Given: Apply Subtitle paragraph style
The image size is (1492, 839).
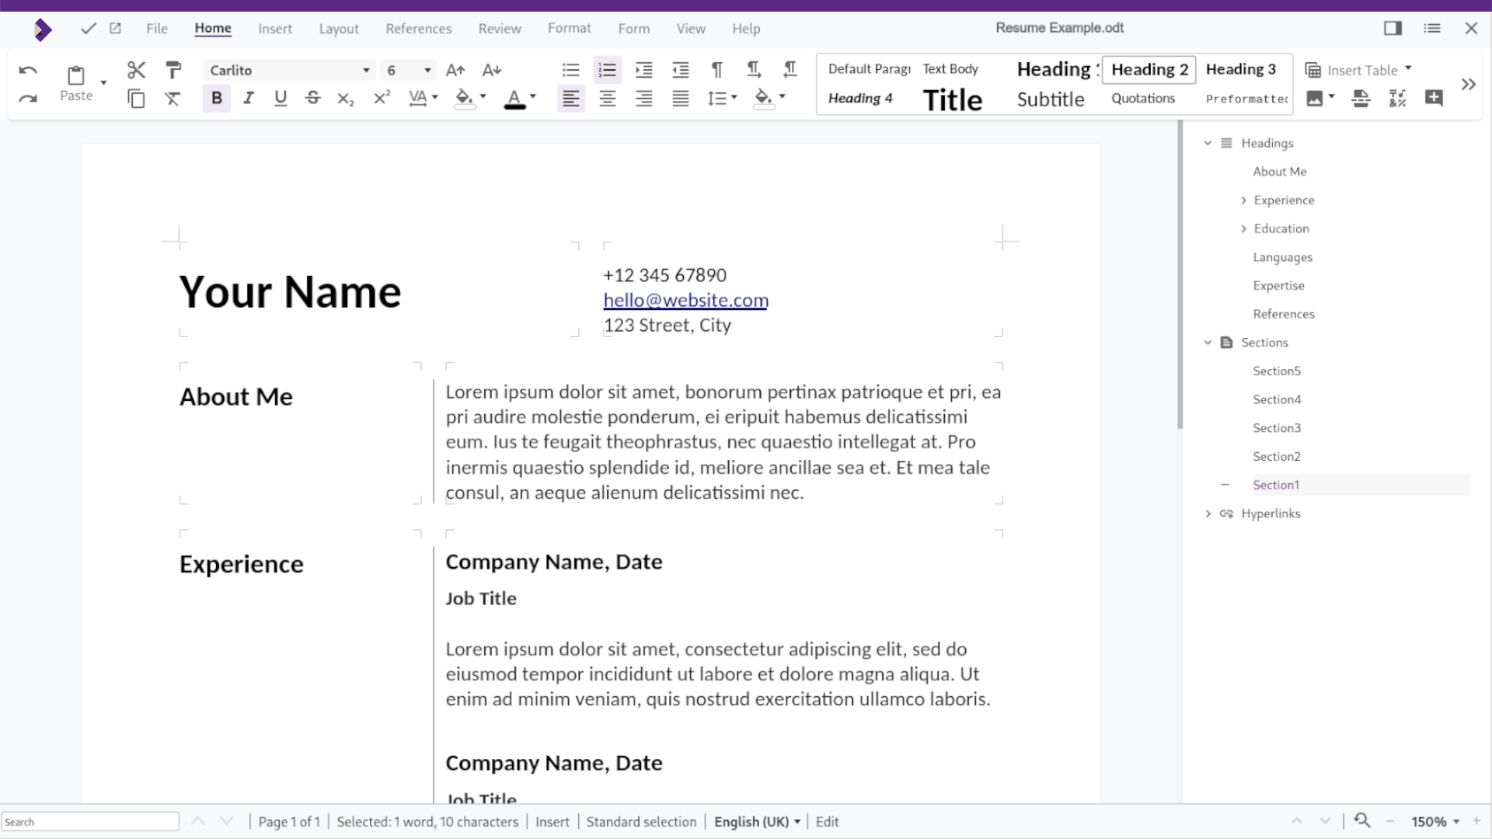Looking at the screenshot, I should (1051, 99).
